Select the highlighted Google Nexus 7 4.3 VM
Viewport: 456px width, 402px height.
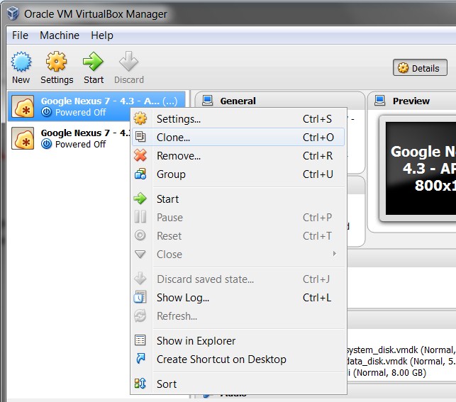click(x=96, y=106)
